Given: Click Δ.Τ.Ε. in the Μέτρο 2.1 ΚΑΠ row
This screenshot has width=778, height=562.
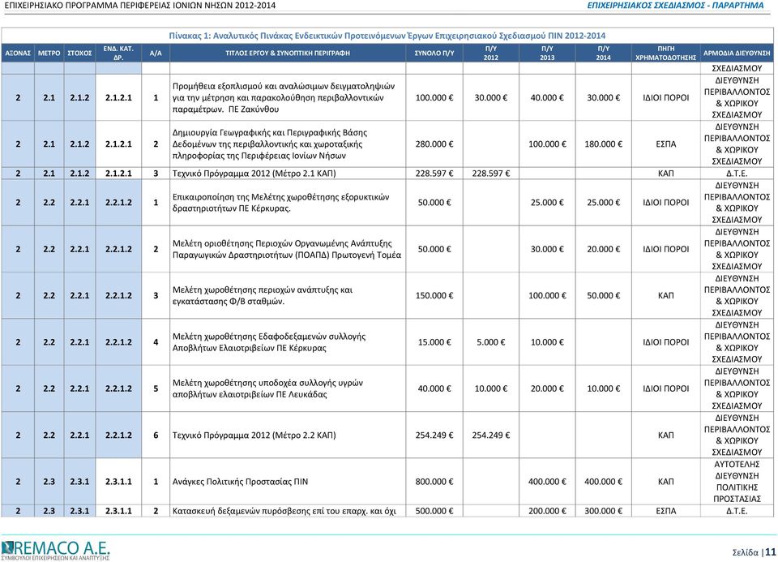Looking at the screenshot, I should coord(737,174).
